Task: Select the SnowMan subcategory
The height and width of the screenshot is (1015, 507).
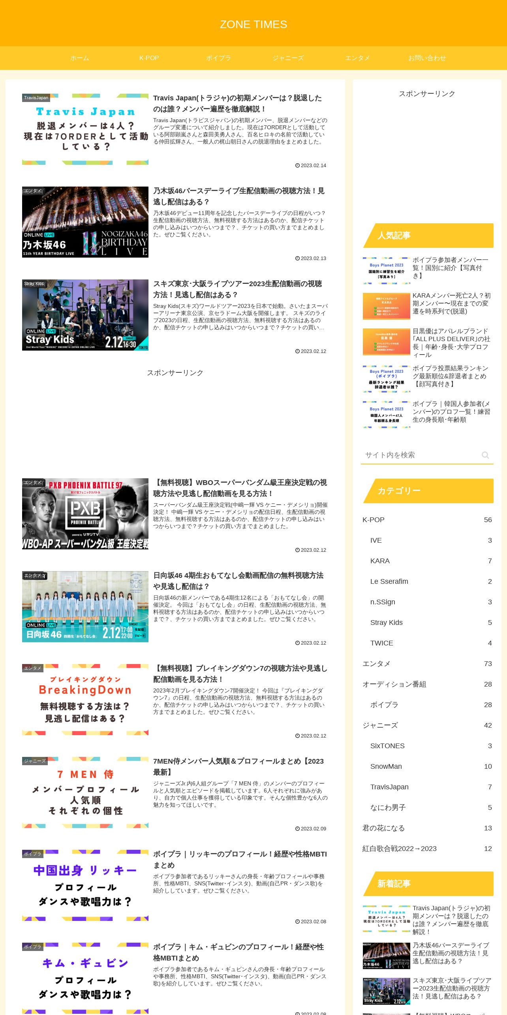Action: [x=431, y=766]
